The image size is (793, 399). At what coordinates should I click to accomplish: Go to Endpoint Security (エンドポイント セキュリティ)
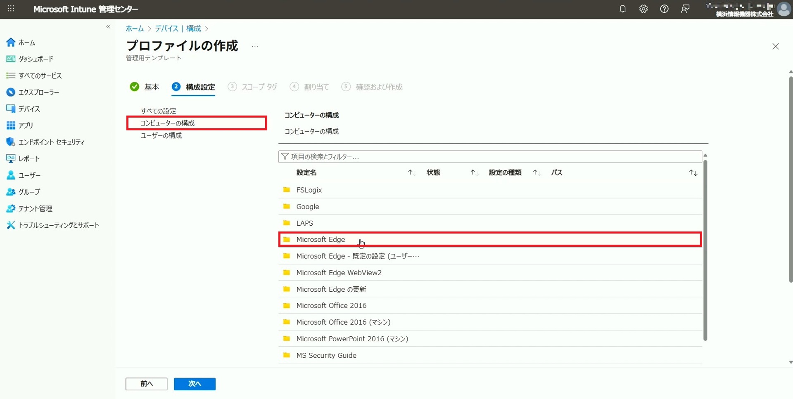(51, 142)
